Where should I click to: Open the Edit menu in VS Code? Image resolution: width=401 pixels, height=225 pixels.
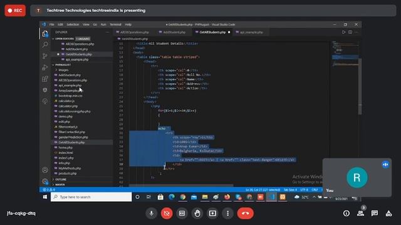tap(60, 24)
